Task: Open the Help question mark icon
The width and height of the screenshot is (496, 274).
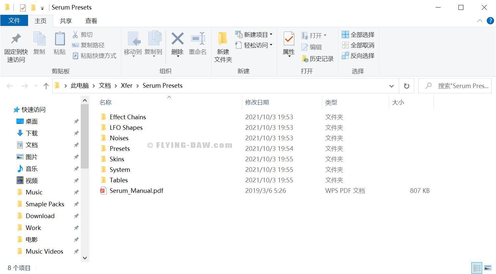Action: pyautogui.click(x=490, y=21)
